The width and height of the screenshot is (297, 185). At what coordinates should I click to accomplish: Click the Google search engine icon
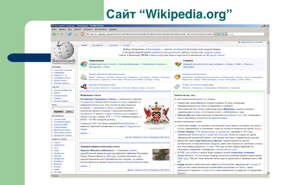[x=224, y=34]
